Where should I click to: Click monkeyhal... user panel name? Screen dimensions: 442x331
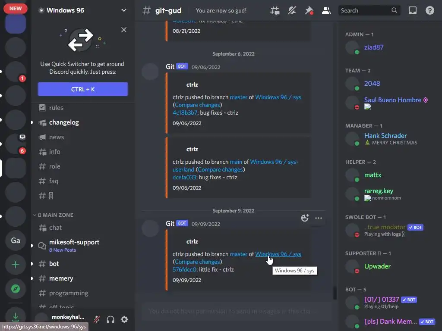[x=68, y=317]
